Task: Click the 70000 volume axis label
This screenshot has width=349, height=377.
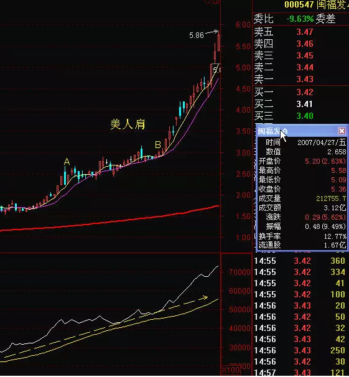Action: (240, 272)
